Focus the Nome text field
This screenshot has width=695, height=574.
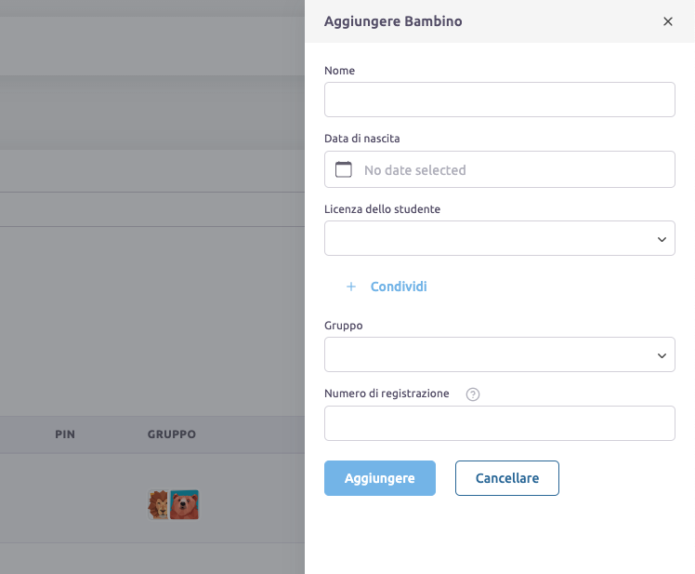coord(499,100)
